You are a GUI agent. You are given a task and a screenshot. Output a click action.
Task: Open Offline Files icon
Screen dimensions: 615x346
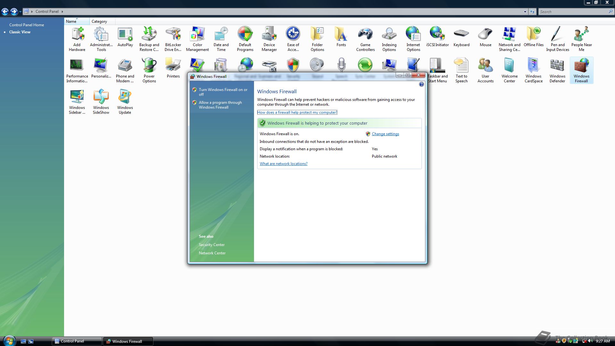click(534, 37)
